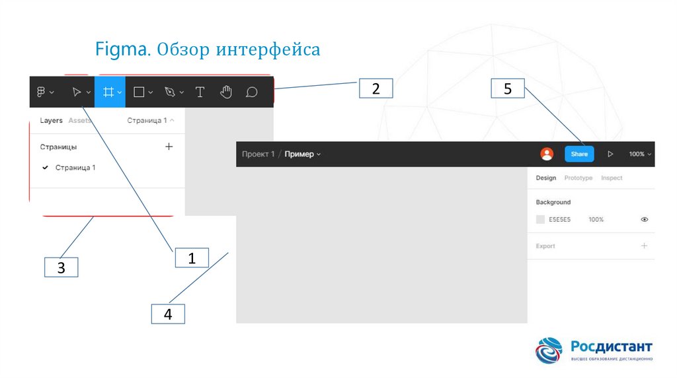
Task: Click the Export section label
Action: tap(545, 246)
